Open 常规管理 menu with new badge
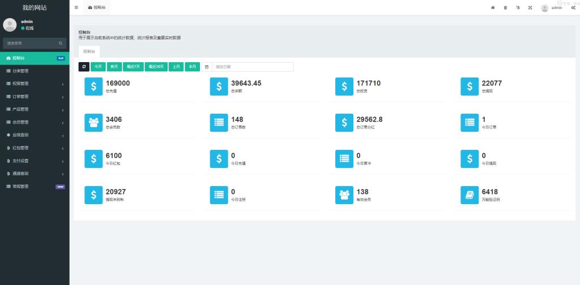580x285 pixels. click(34, 186)
